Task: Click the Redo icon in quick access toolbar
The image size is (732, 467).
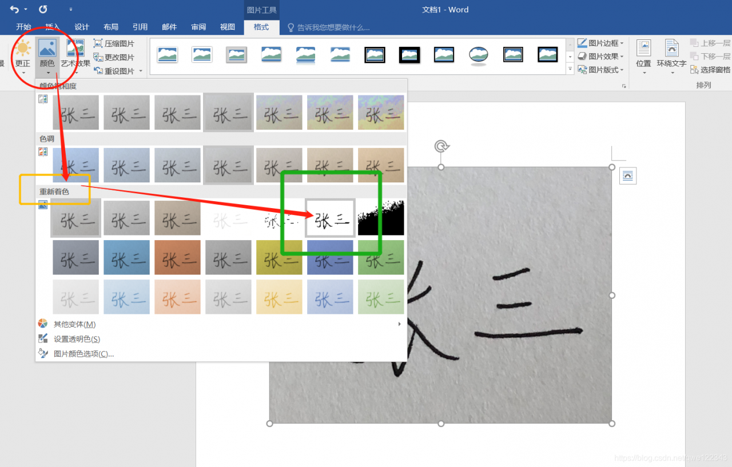Action: pos(43,10)
